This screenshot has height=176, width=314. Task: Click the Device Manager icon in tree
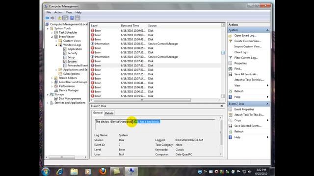56,90
